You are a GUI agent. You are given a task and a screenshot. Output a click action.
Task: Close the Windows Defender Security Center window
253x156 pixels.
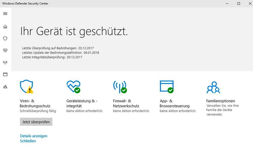pos(250,3)
